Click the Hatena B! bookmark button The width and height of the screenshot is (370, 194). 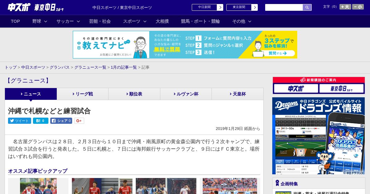pos(41,121)
